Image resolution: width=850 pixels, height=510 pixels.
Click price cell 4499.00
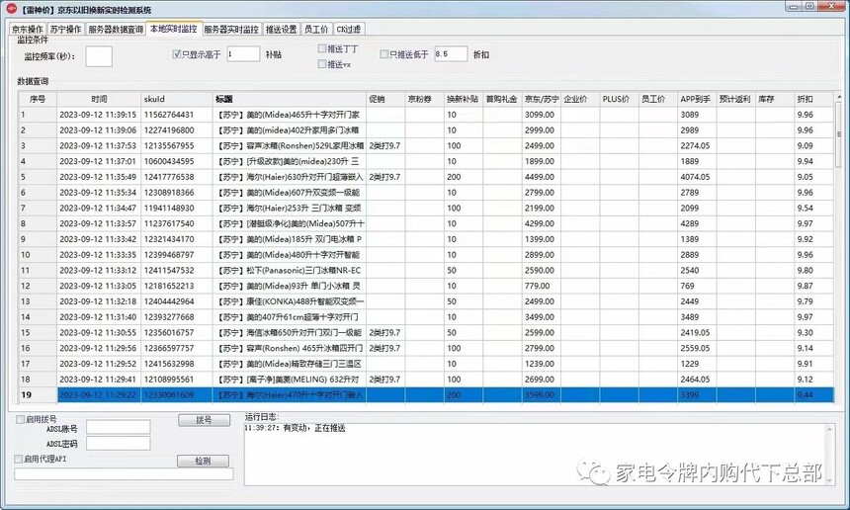[542, 177]
